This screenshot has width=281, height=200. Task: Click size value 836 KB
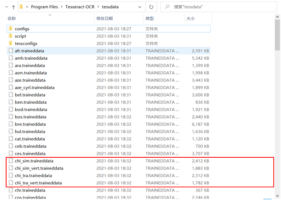[x=202, y=102]
